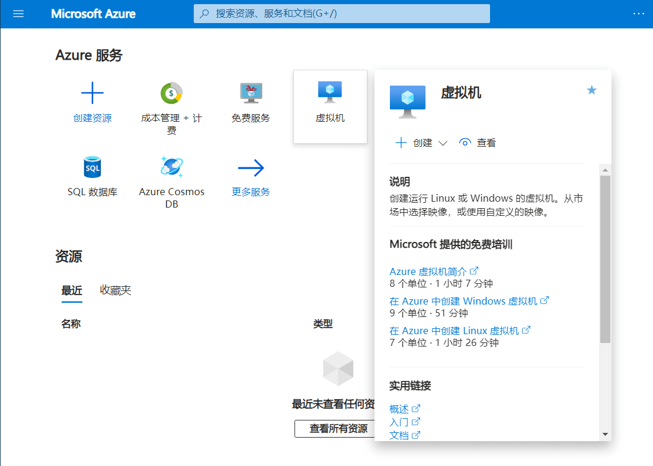Click external-link icon beside Windows 虚拟机 link
Screen dimensions: 653x466
[x=545, y=300]
